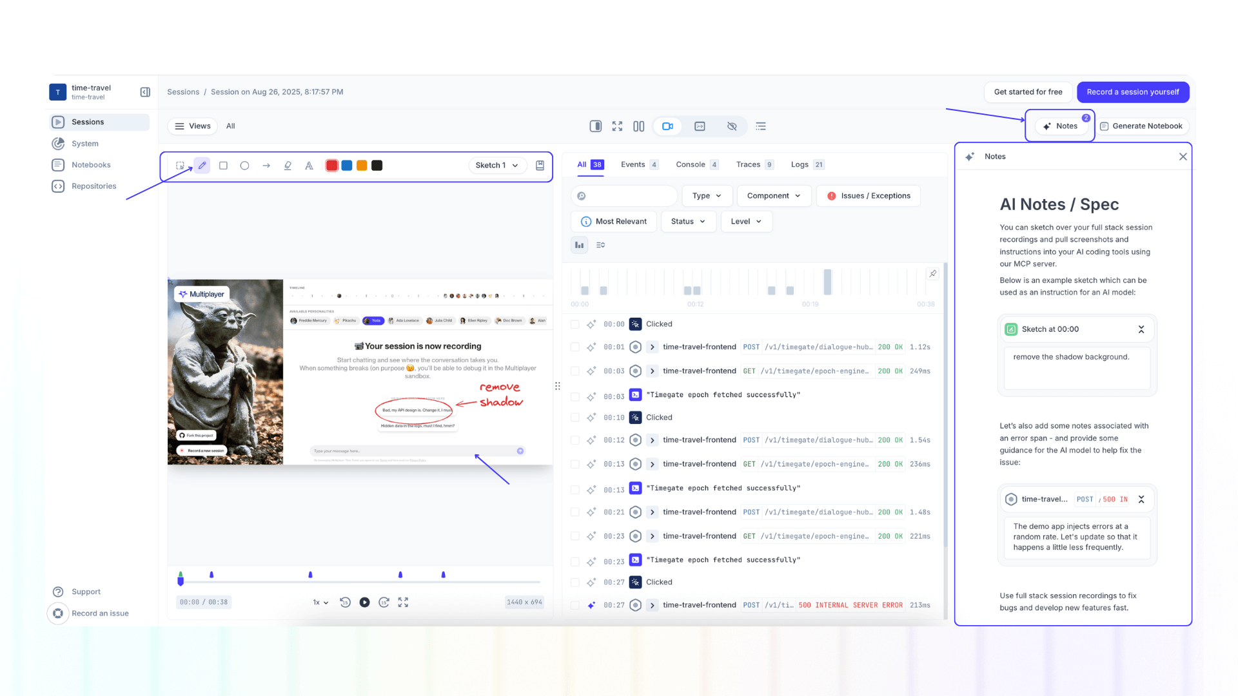Image resolution: width=1238 pixels, height=696 pixels.
Task: Select the eraser tool
Action: (x=288, y=166)
